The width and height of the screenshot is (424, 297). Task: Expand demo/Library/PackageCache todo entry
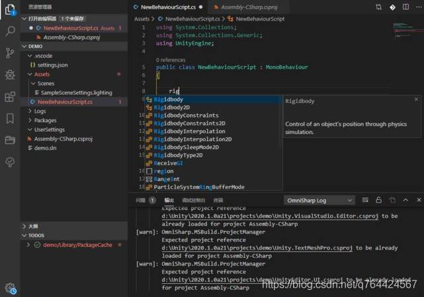[28, 245]
